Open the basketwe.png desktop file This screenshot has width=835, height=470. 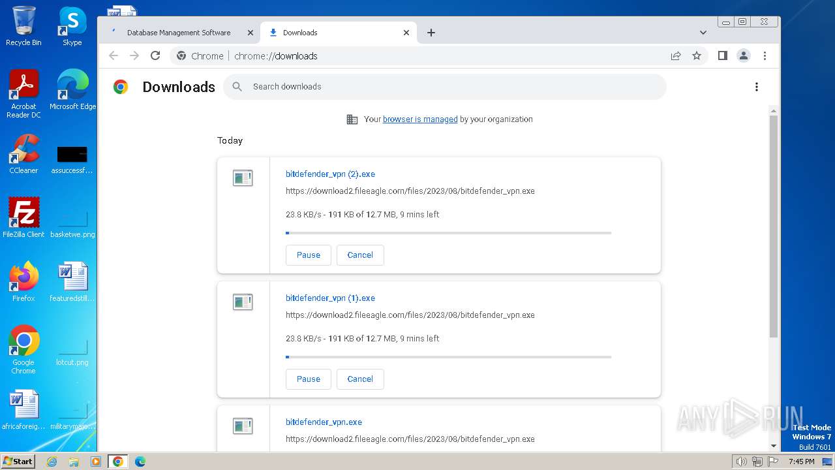[x=72, y=222]
